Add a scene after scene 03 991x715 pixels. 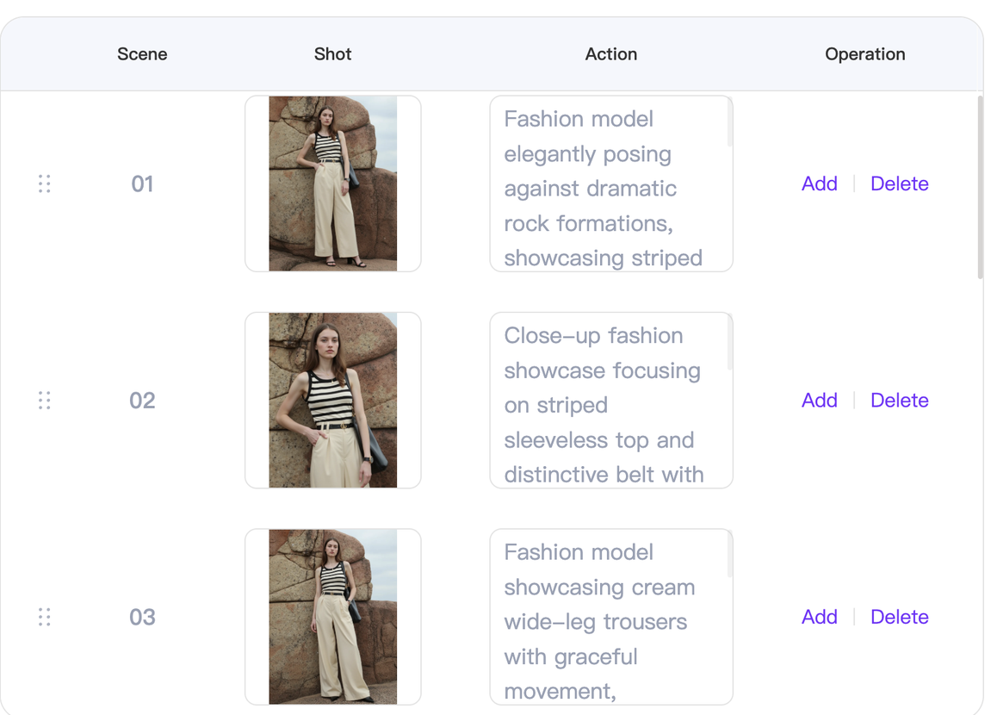[819, 617]
